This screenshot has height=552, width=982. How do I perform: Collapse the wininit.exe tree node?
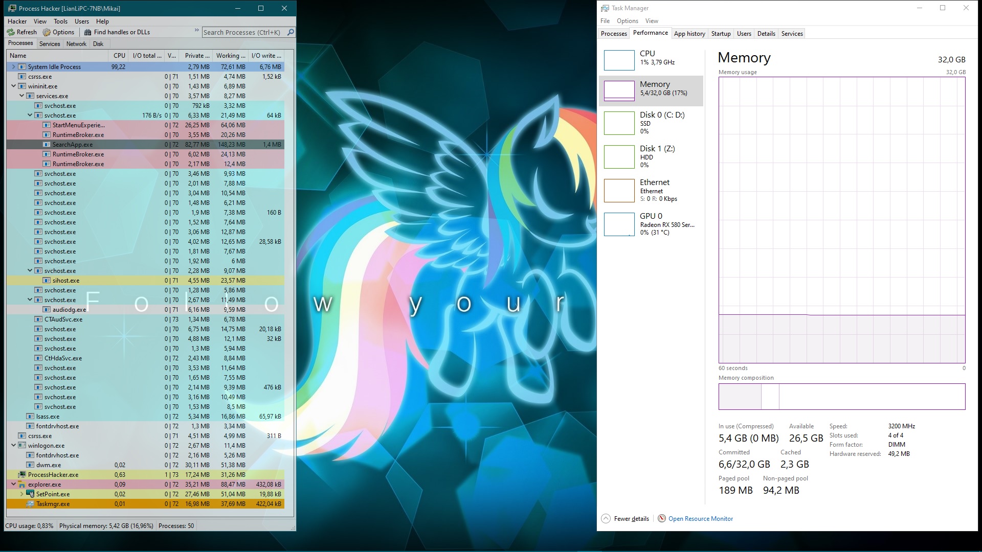click(x=14, y=86)
